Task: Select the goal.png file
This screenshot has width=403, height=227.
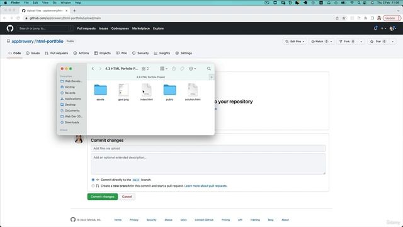Action: tap(123, 92)
